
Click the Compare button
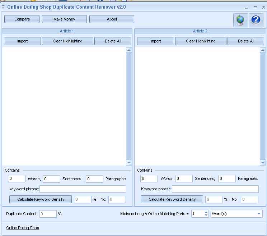point(22,19)
